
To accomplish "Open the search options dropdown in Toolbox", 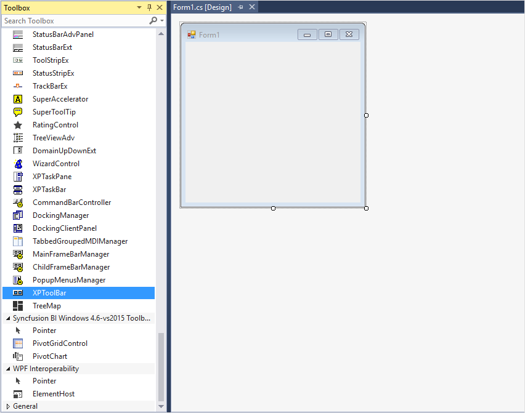I will 162,21.
